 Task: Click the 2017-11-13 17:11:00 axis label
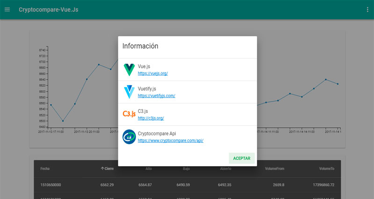(51, 132)
